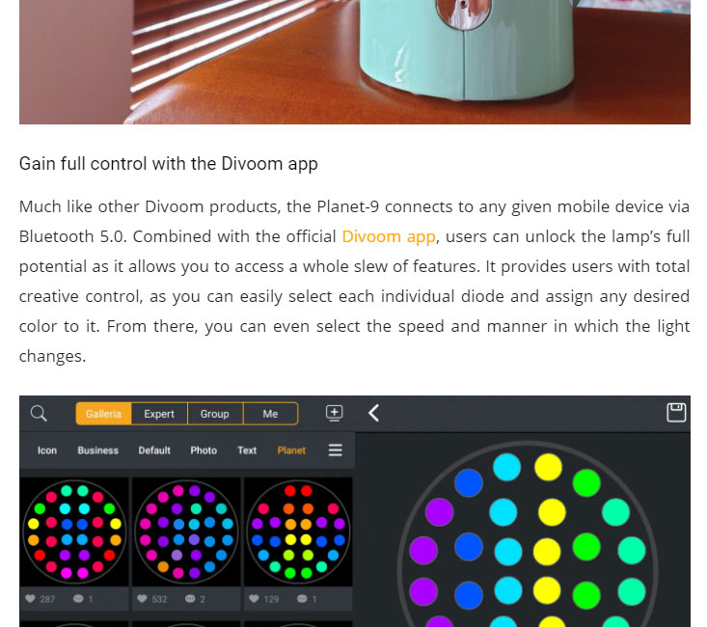707x627 pixels.
Task: Click the add-new plus icon beside Me tab
Action: click(334, 413)
